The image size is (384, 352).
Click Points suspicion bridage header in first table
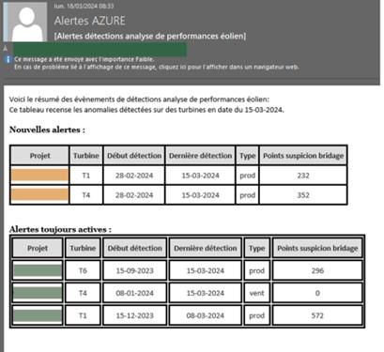click(x=303, y=156)
